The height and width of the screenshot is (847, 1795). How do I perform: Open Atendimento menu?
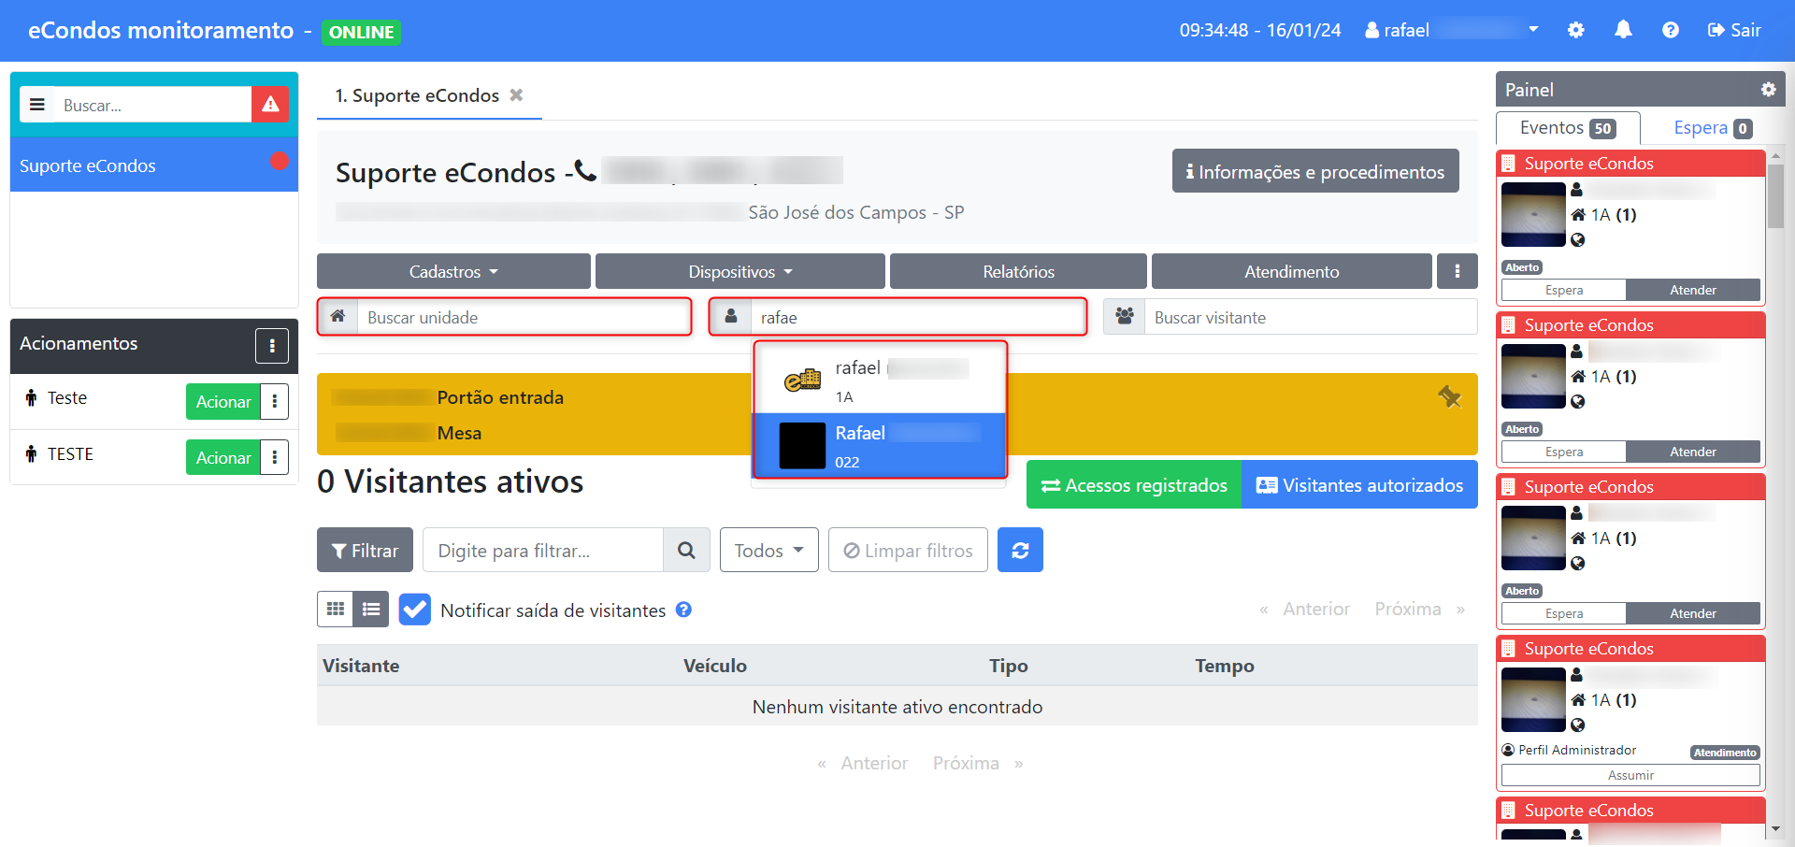tap(1291, 271)
